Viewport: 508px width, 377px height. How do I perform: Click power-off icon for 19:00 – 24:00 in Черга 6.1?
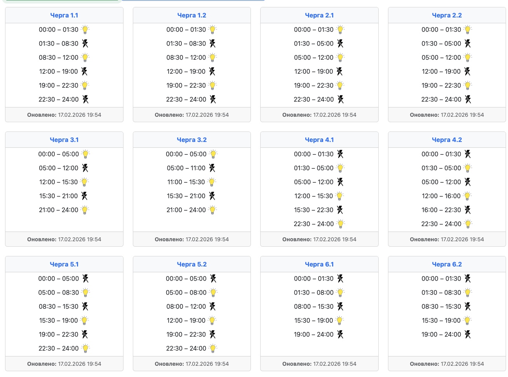point(340,334)
